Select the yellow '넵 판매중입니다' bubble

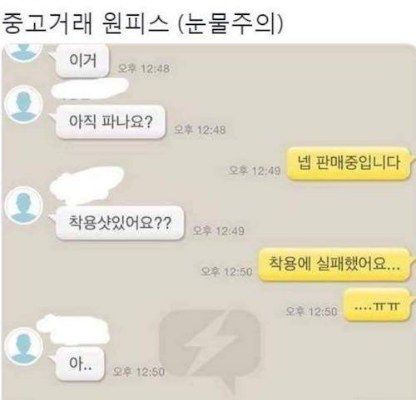(x=349, y=163)
